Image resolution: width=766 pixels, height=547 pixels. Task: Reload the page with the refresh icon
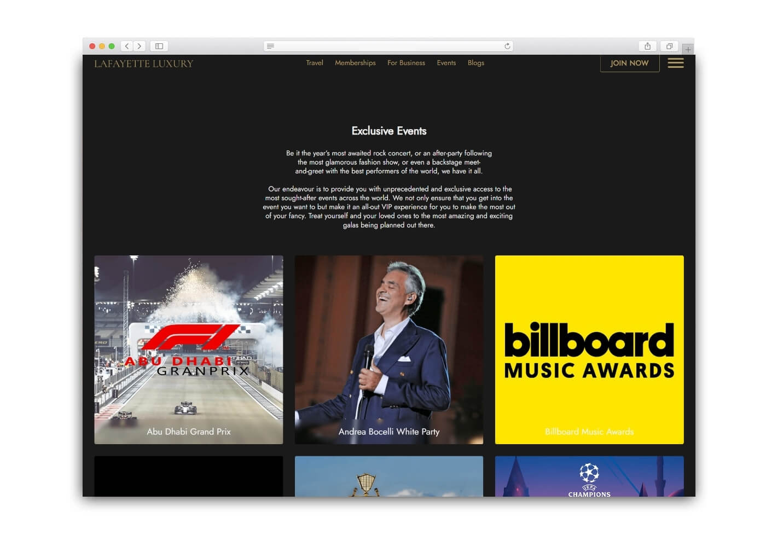coord(507,46)
